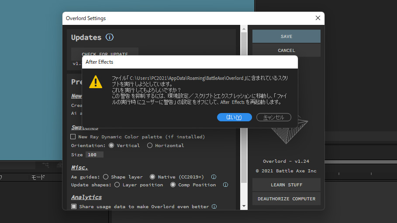The width and height of the screenshot is (397, 223).
Task: Show the info icon for Ae guides
Action: click(214, 177)
